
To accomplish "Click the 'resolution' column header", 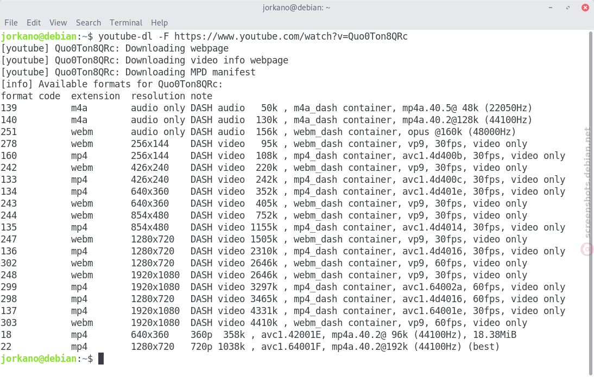I will (x=158, y=96).
